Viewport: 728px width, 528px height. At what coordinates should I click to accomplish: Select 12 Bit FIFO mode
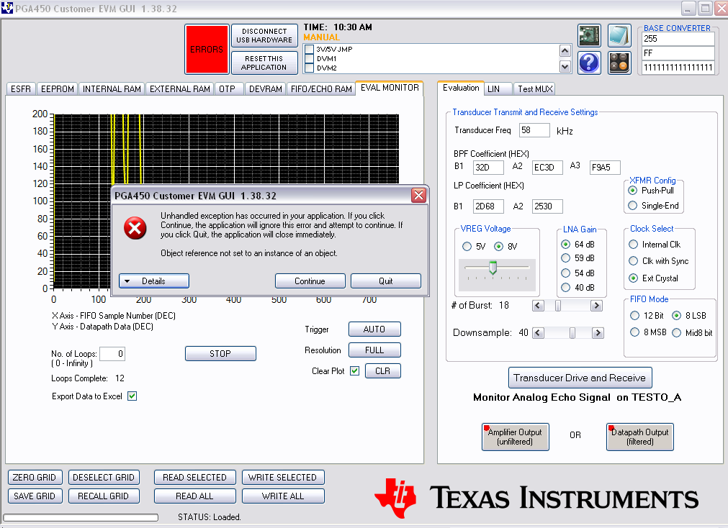point(634,316)
